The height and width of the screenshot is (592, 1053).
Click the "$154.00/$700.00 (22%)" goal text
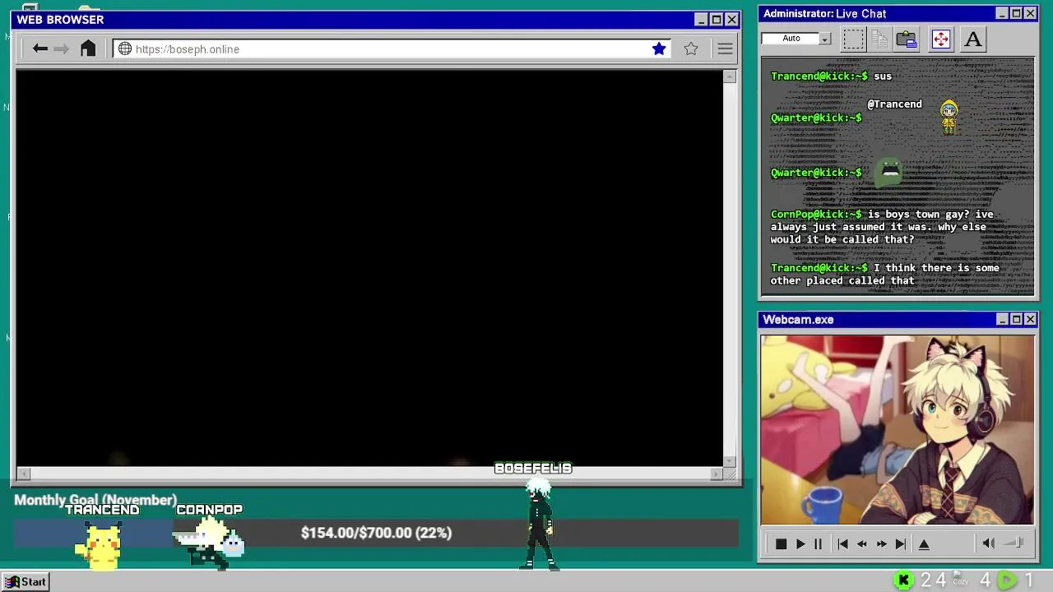pyautogui.click(x=376, y=533)
